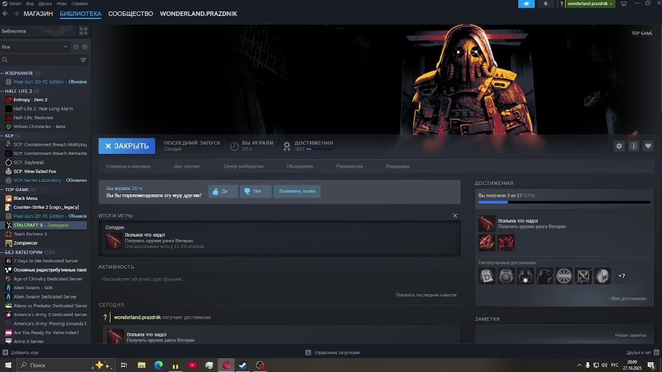
Task: Open wonderland.prazdnik profile link in activity
Action: tap(138, 317)
